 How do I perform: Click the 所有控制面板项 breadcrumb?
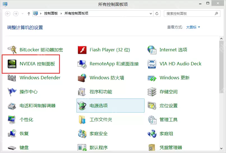76,13
